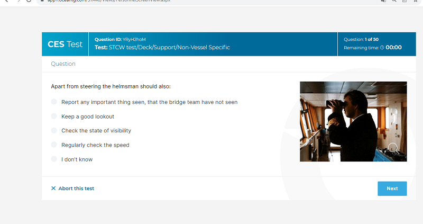The image size is (423, 224).
Task: Click the 00:00 remaining time value
Action: [x=393, y=48]
